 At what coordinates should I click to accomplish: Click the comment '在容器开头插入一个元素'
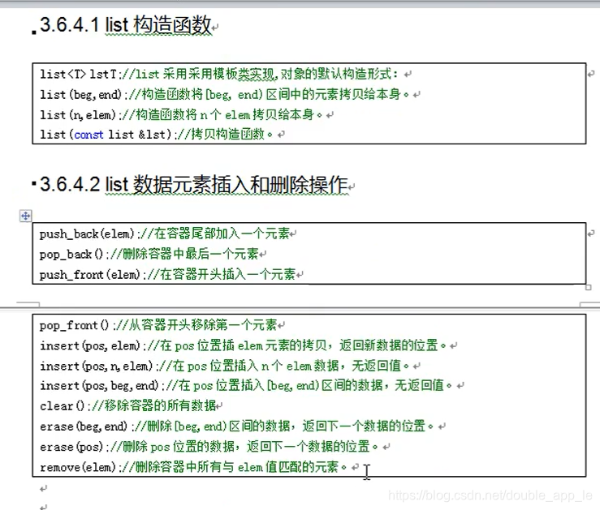pyautogui.click(x=227, y=274)
